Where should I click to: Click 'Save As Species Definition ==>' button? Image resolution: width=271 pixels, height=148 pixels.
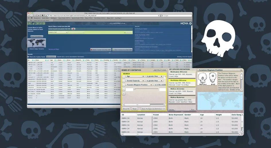click(x=153, y=109)
